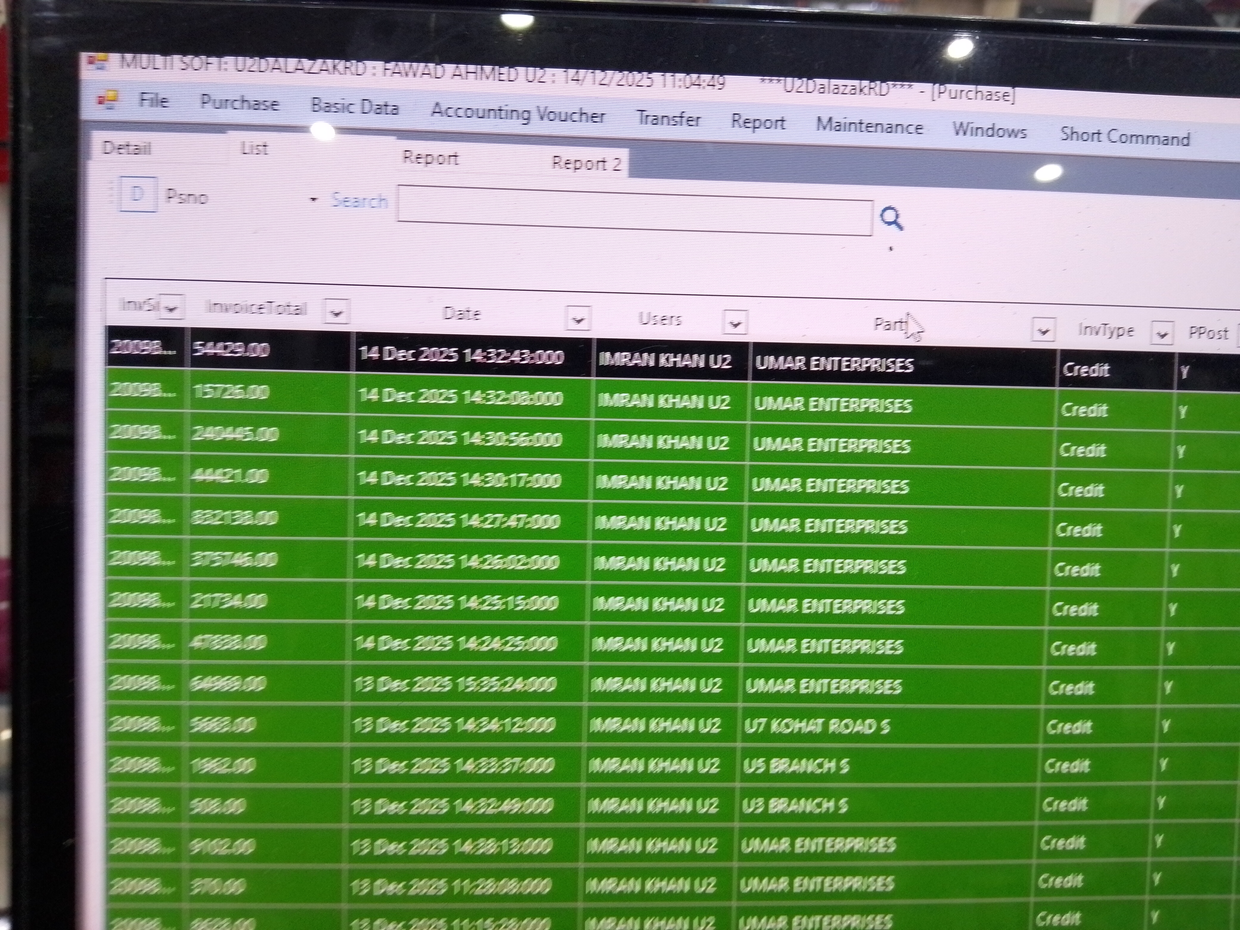Click the MultiSoft app icon in title bar
1240x930 pixels.
pos(98,62)
